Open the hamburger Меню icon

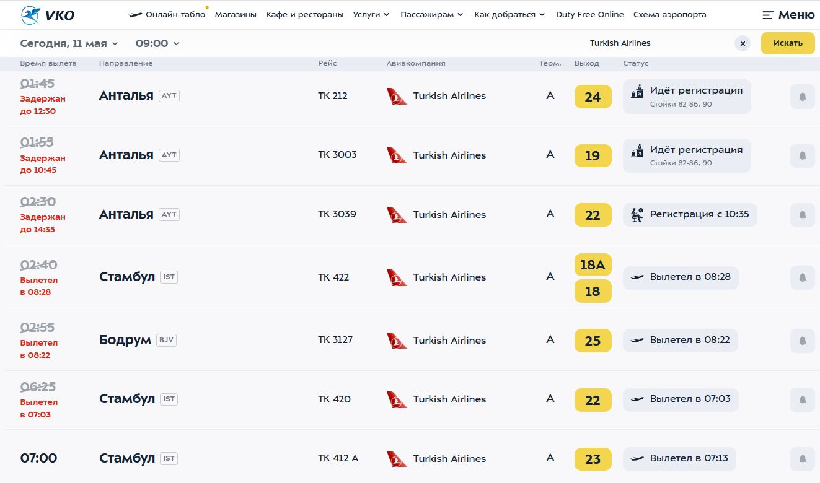pyautogui.click(x=768, y=15)
